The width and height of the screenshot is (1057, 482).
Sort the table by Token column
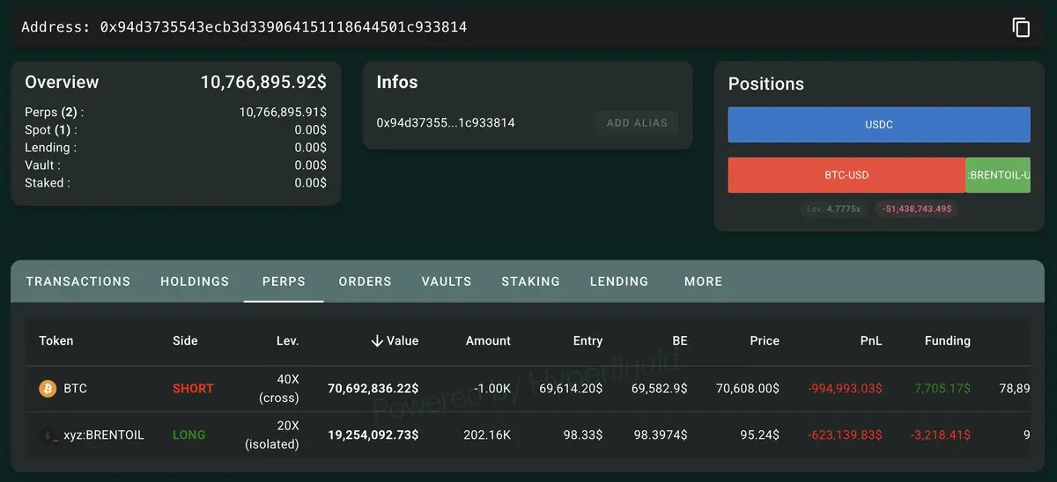tap(56, 340)
